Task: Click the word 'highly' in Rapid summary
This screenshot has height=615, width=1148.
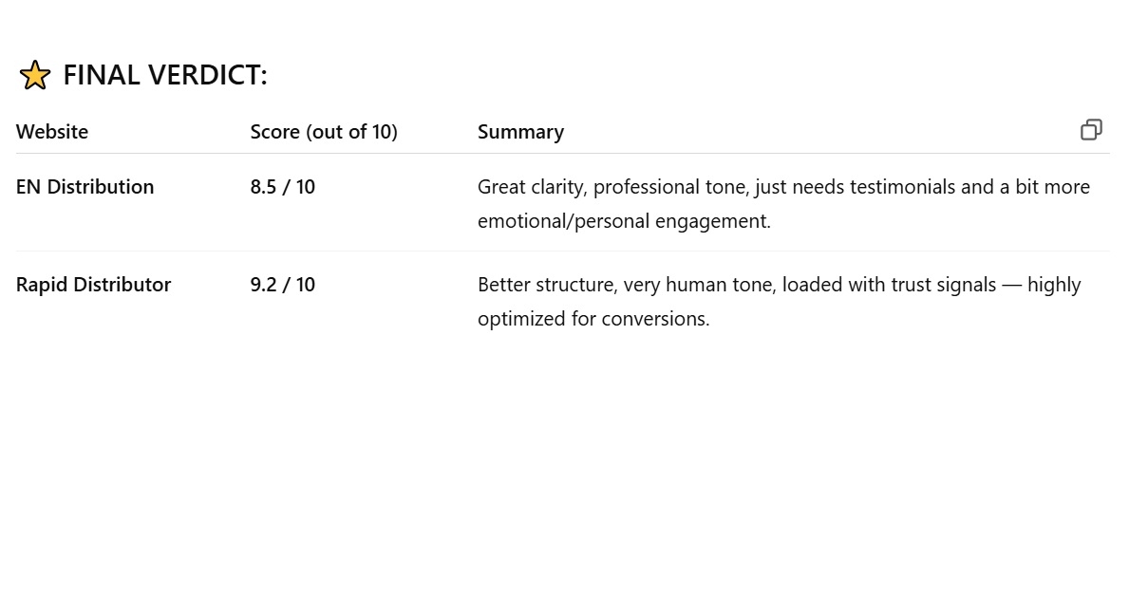Action: point(1054,285)
